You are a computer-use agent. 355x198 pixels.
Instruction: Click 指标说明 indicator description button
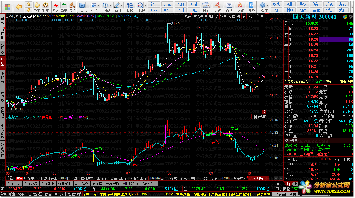261,117
